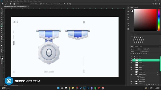Open the Filter menu

[x=25, y=1]
